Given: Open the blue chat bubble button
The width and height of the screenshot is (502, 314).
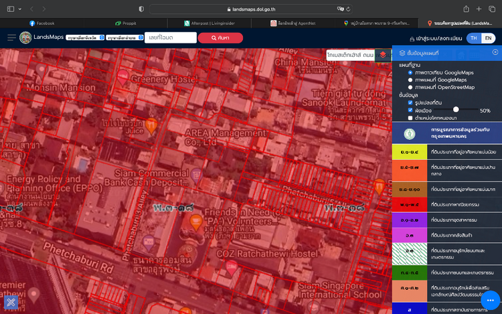Looking at the screenshot, I should 490,300.
